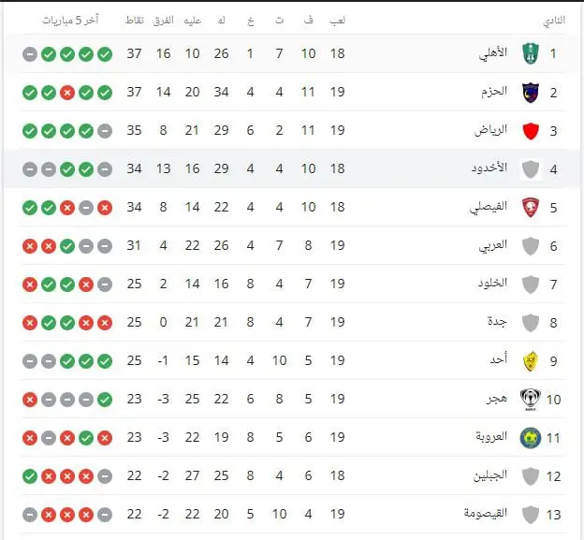The image size is (584, 540).
Task: Open the القيصومة team name link
Action: (x=486, y=513)
